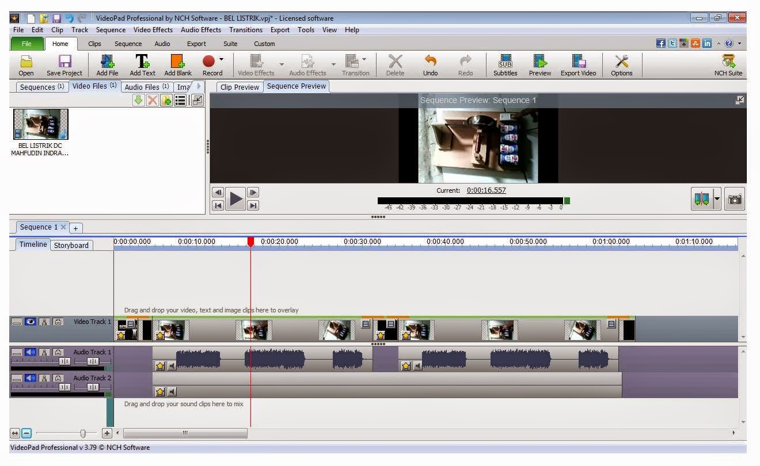Switch to the Audio ribbon tab

tap(162, 44)
